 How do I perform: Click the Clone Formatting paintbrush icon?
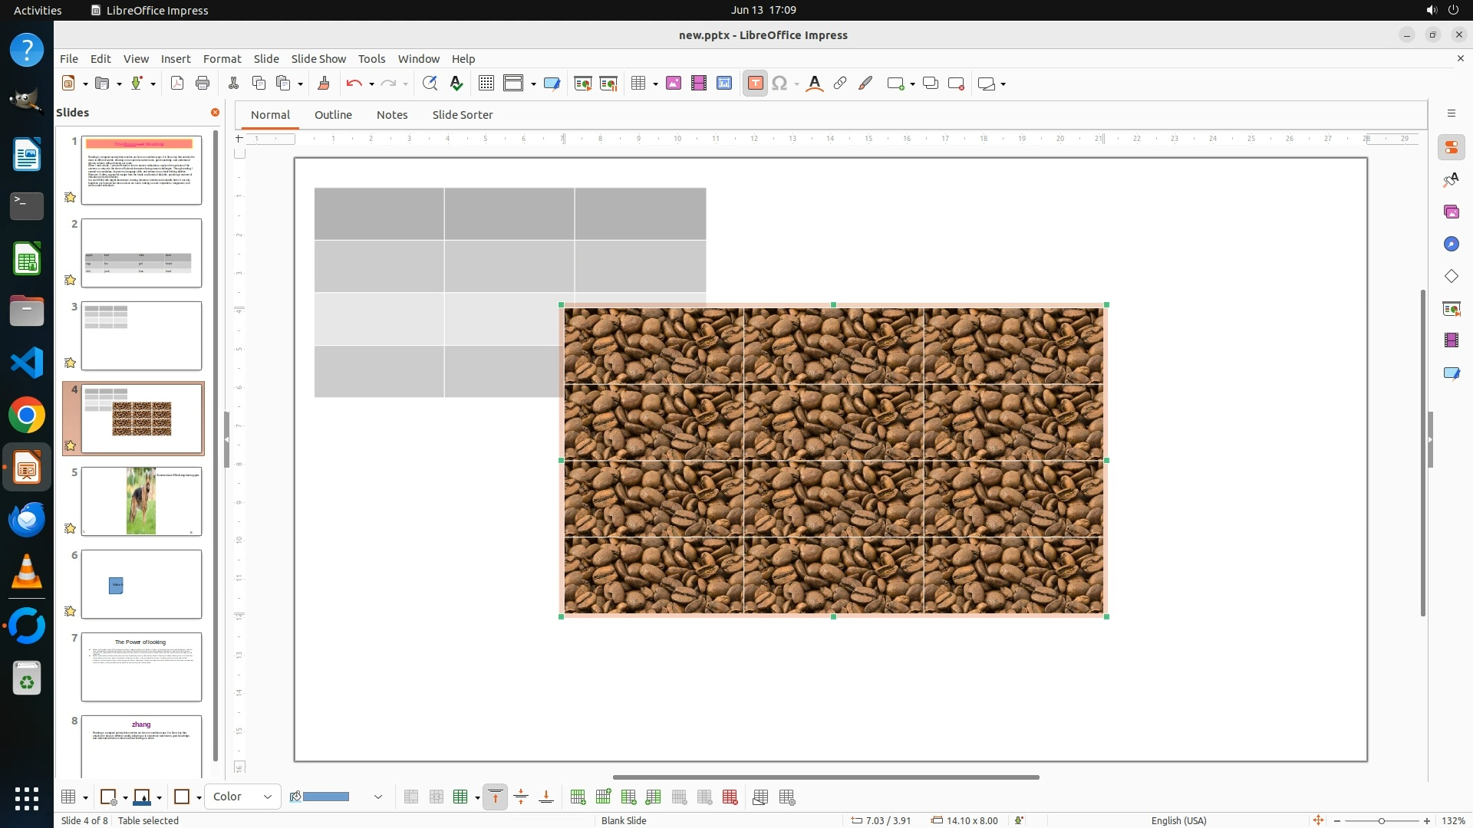(323, 84)
